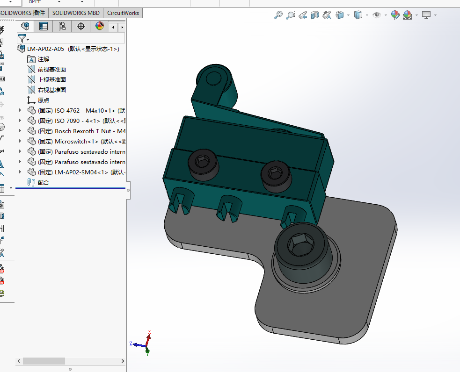
Task: Click the feature tree horizontal scrollbar
Action: 44,361
